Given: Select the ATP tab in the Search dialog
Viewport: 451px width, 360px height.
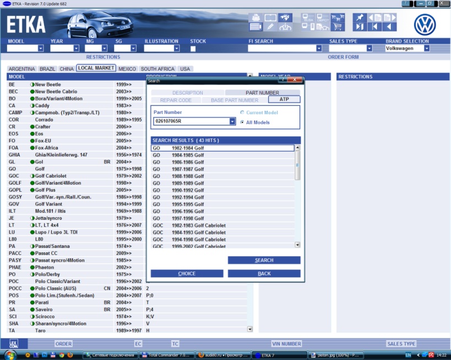Looking at the screenshot, I should tap(284, 99).
